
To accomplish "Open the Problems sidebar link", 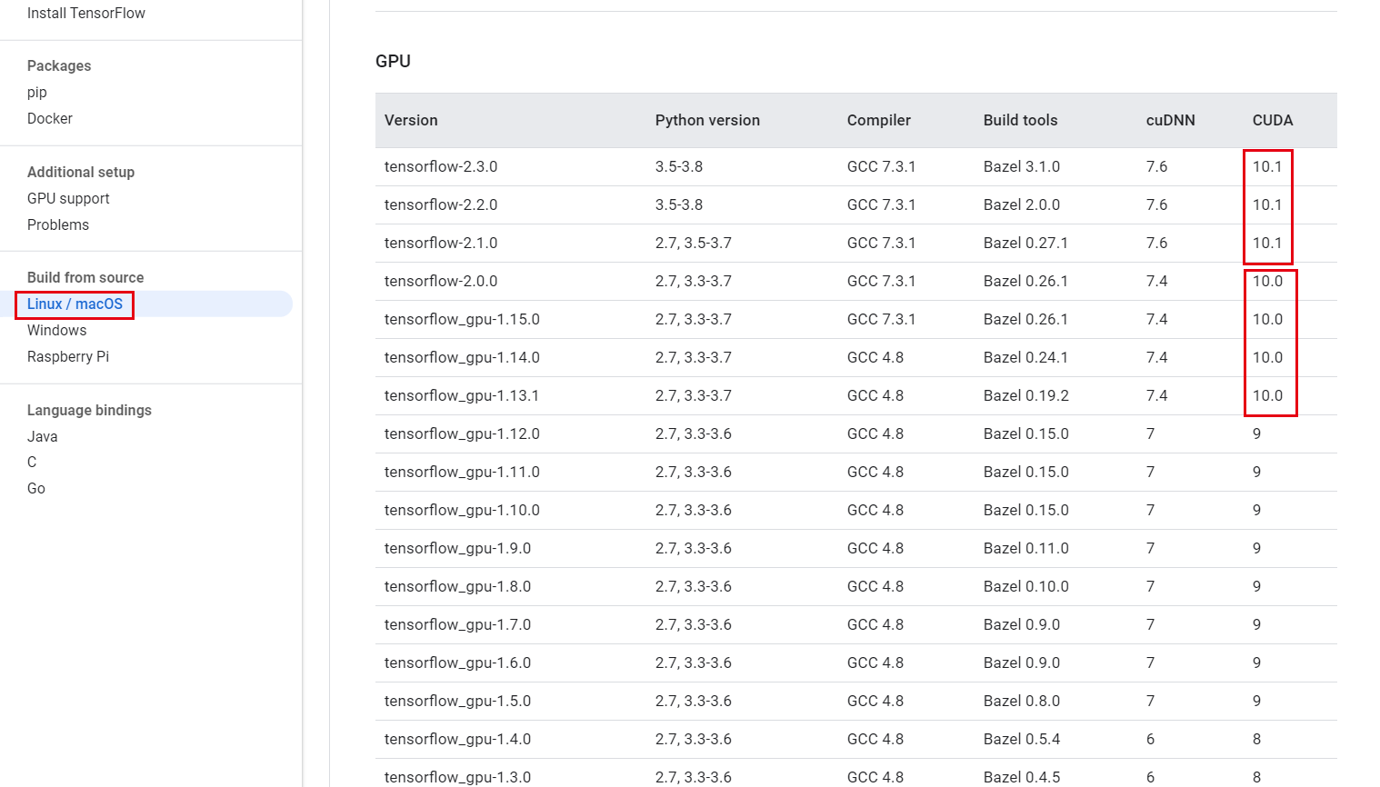I will point(58,225).
